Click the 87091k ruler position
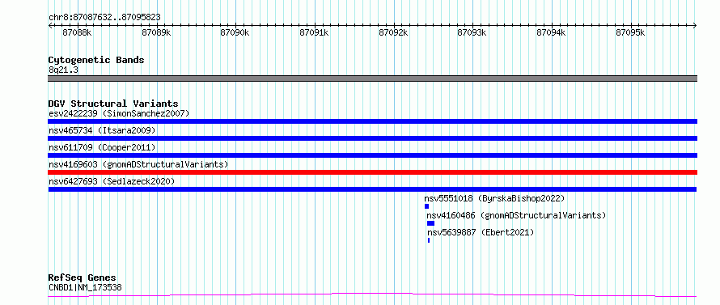The image size is (720, 305). tap(314, 32)
